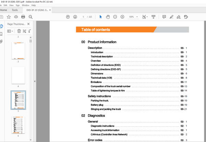This screenshot has height=142, width=206.
Task: Print the document with the printer icon
Action: (x=23, y=17)
